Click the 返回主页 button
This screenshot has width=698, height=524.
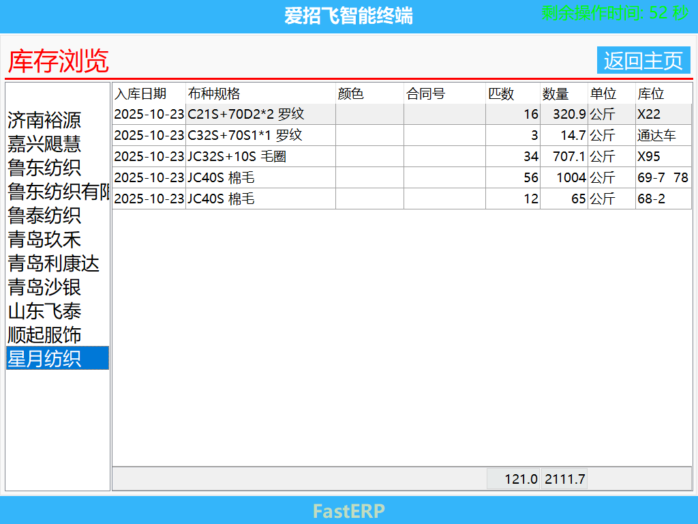point(643,60)
